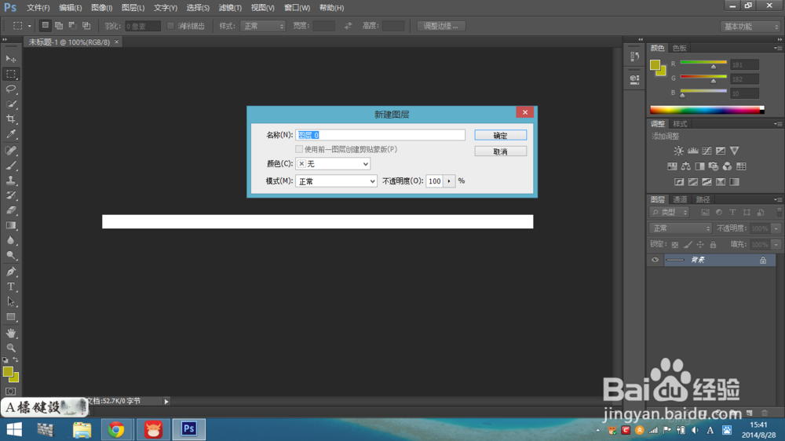
Task: Select the Gradient tool
Action: (x=11, y=225)
